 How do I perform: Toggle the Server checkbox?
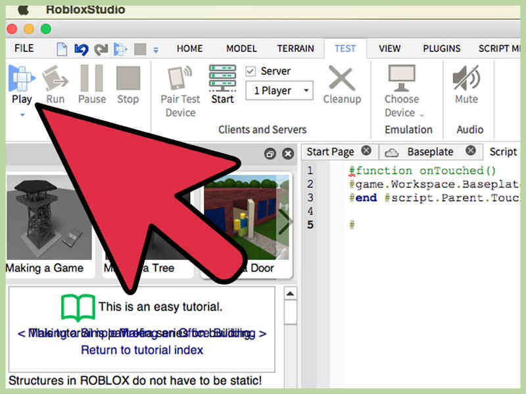pyautogui.click(x=251, y=71)
